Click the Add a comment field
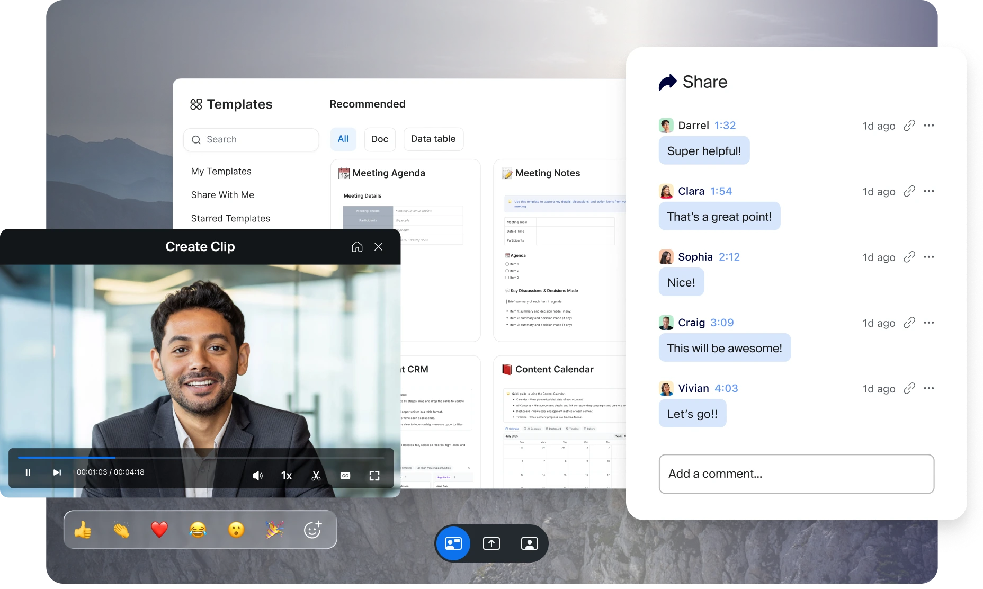 click(796, 474)
